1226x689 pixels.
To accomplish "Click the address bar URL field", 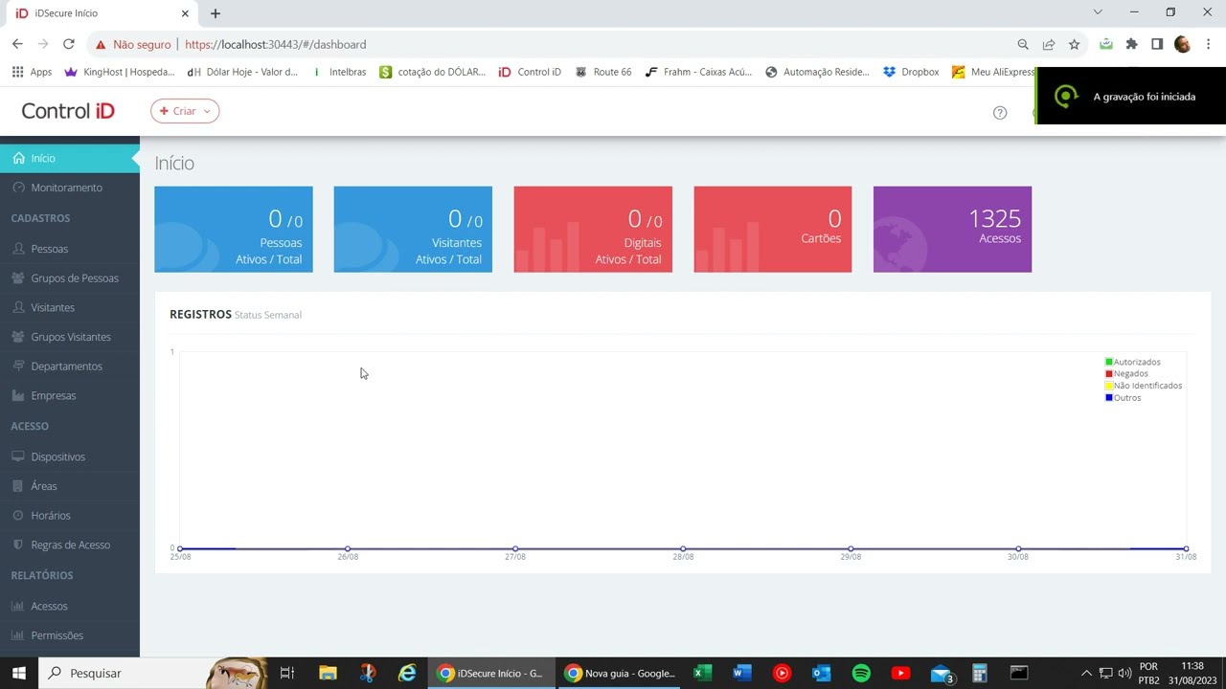I will (x=594, y=44).
